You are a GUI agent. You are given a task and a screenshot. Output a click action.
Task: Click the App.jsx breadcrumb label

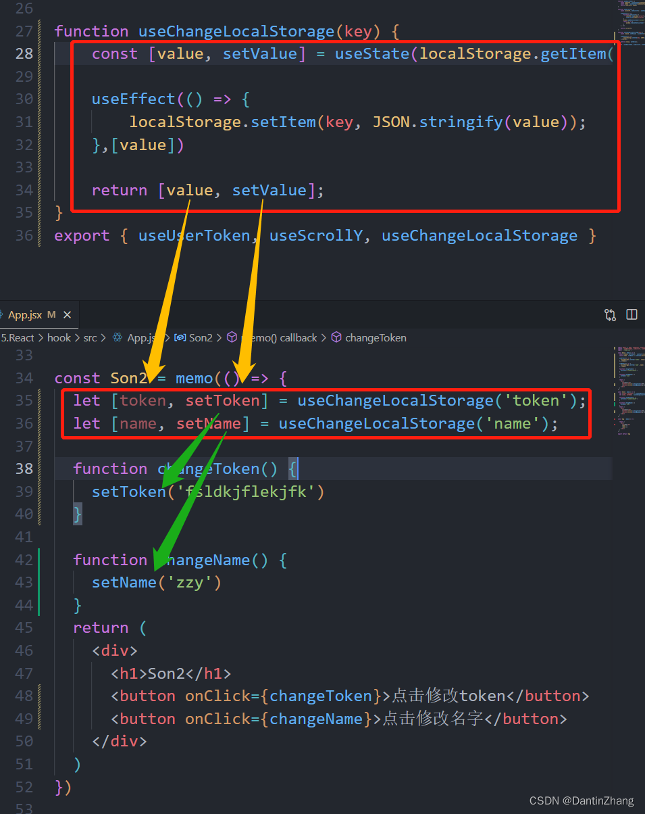pyautogui.click(x=142, y=337)
